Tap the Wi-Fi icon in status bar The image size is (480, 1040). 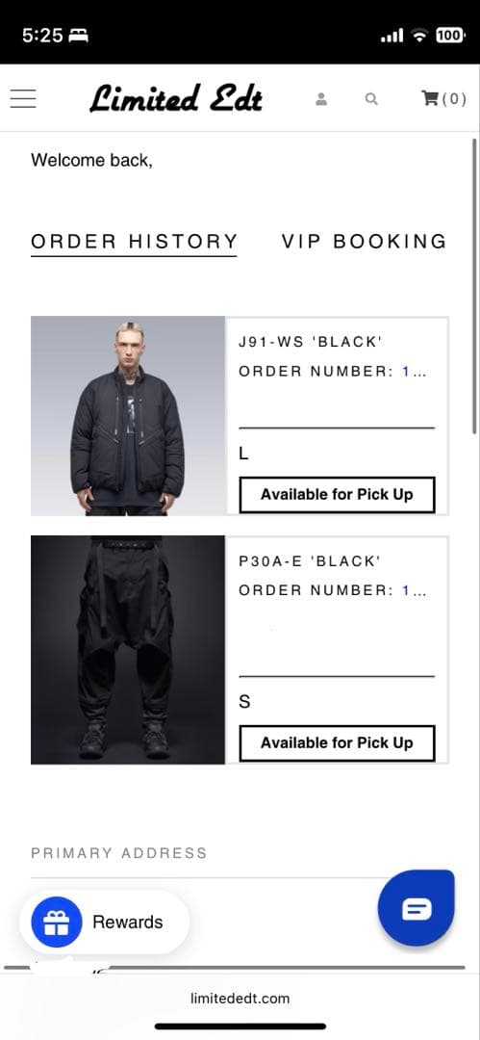(419, 36)
